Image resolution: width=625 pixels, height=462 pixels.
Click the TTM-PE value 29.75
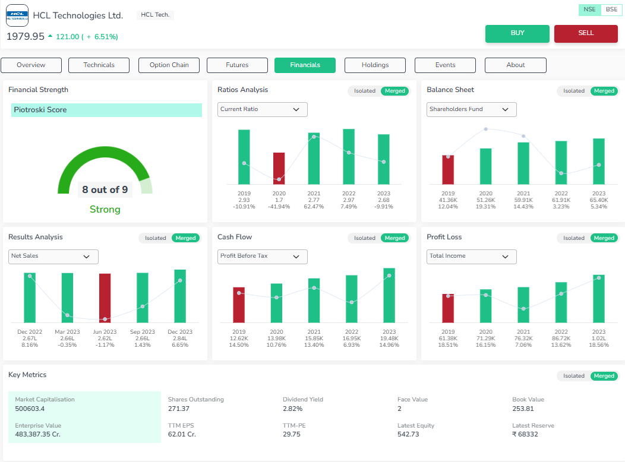point(292,434)
